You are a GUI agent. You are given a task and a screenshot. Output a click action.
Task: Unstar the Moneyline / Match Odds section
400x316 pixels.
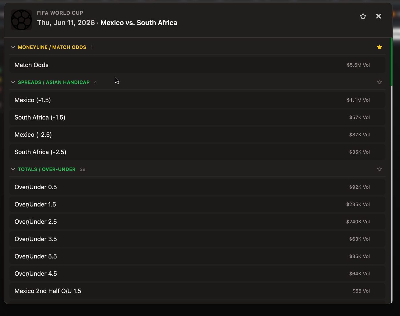pos(379,47)
